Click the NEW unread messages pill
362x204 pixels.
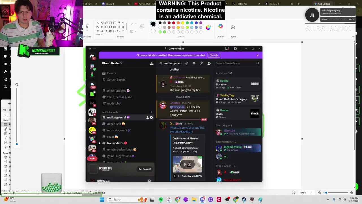pos(92,159)
